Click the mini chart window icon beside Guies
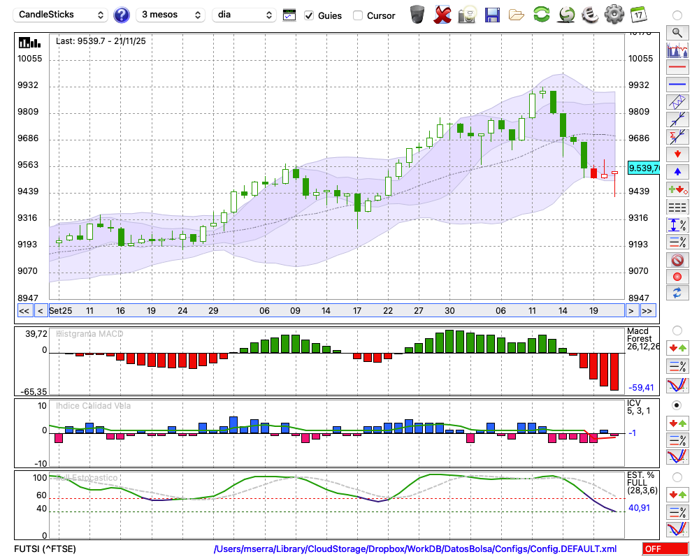Screen dimensions: 699x559 coord(289,15)
